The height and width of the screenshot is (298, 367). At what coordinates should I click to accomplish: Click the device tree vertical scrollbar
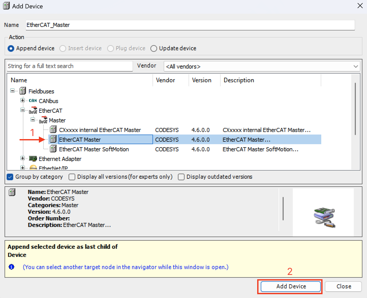tap(355, 109)
